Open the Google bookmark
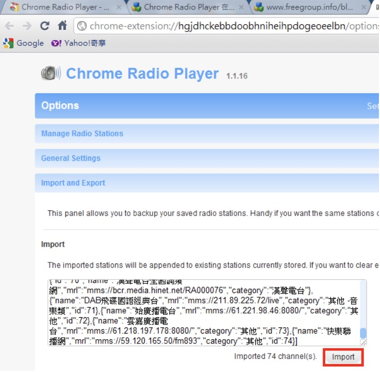The image size is (380, 372). (x=24, y=43)
